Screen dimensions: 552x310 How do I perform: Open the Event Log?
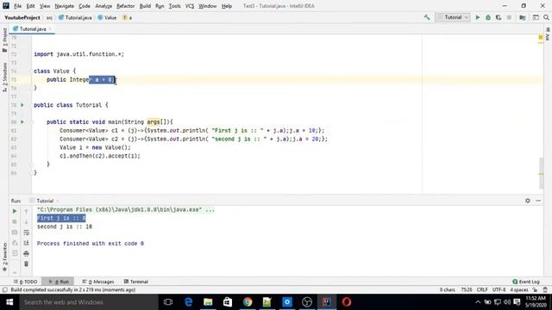pyautogui.click(x=526, y=282)
